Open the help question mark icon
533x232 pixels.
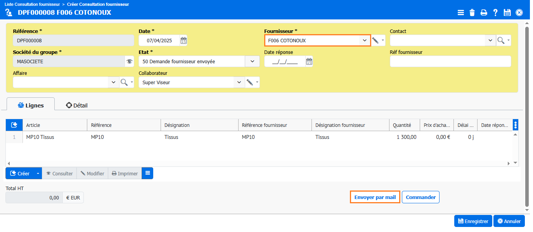coord(495,12)
